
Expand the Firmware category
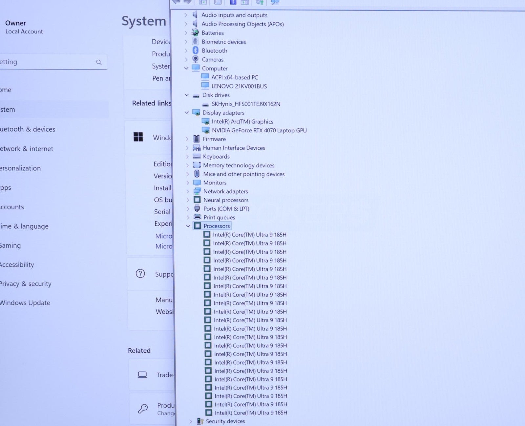click(187, 139)
